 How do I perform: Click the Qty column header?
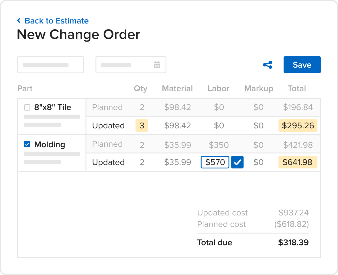pyautogui.click(x=141, y=89)
